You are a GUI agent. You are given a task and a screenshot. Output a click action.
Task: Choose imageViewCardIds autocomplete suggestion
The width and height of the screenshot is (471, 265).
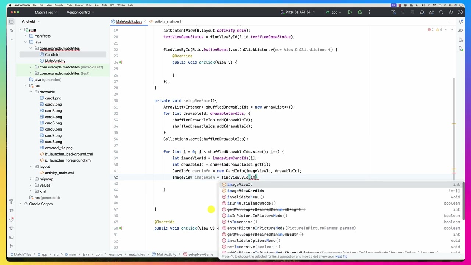point(341,191)
